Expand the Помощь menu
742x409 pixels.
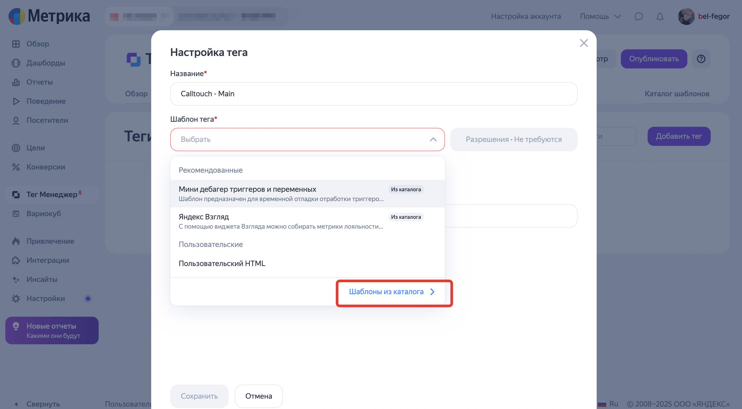[600, 16]
